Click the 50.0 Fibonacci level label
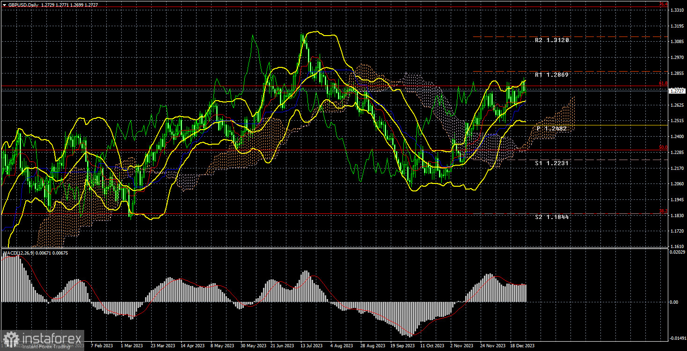Viewport: 687px width, 351px height. (663, 147)
